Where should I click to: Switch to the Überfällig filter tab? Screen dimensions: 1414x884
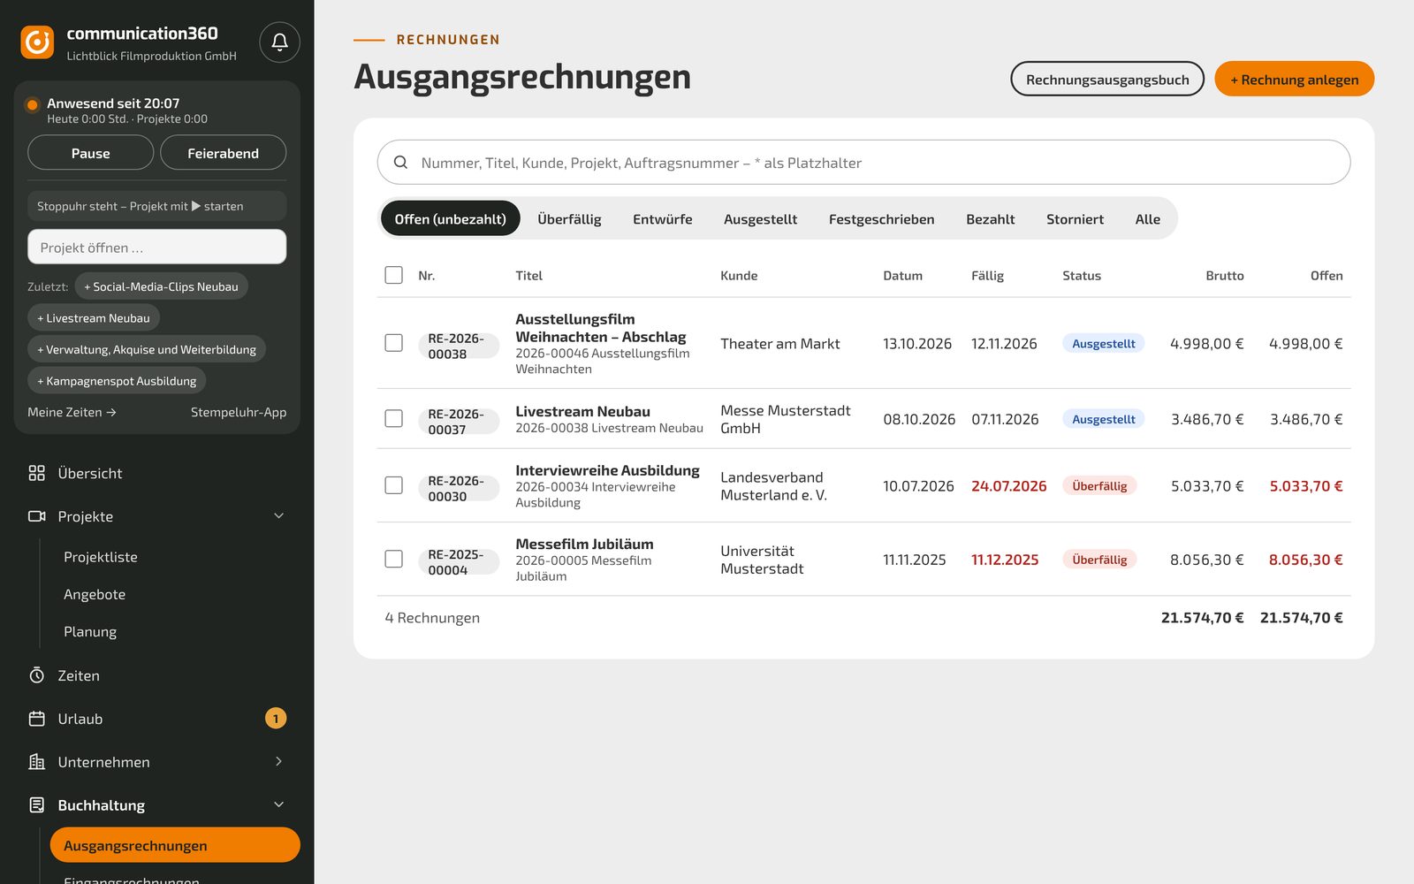[569, 219]
